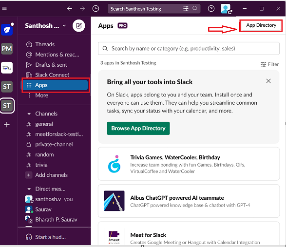Image resolution: width=286 pixels, height=247 pixels.
Task: Open the hamburger menu icon
Action: 4,9
